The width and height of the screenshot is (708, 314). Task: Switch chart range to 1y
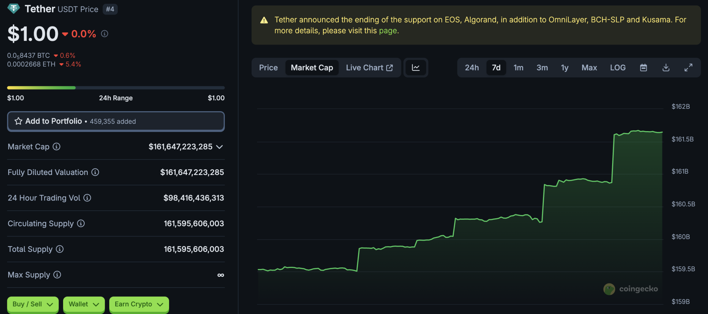(564, 68)
